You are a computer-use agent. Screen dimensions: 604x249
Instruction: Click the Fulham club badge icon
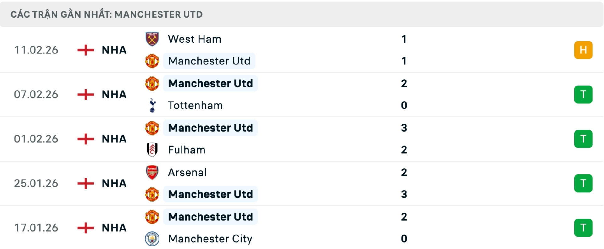click(152, 150)
